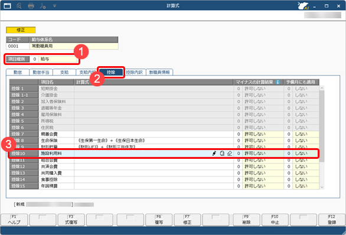Click 許可しない in the 年調精算 row
The width and height of the screenshot is (346, 235).
[x=263, y=186]
